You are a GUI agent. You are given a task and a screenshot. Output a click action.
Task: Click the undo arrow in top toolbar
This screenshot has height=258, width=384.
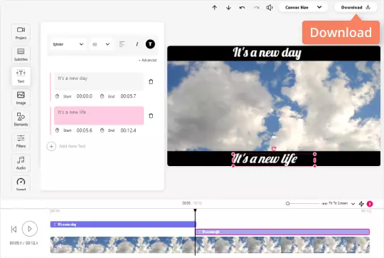[x=242, y=8]
